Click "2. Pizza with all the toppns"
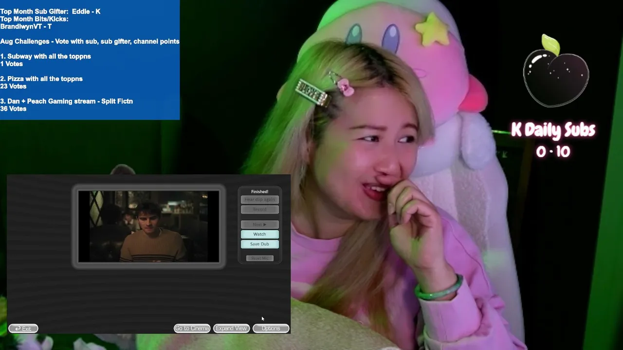Image resolution: width=623 pixels, height=350 pixels. (x=41, y=79)
